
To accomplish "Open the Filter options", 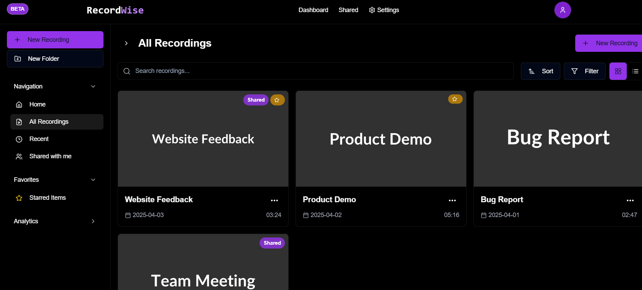I will click(585, 71).
